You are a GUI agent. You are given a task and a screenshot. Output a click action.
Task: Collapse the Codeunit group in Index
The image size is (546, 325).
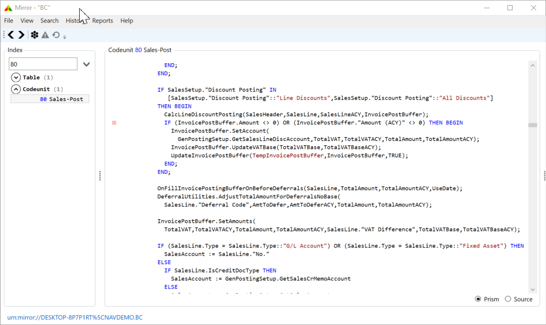click(15, 89)
